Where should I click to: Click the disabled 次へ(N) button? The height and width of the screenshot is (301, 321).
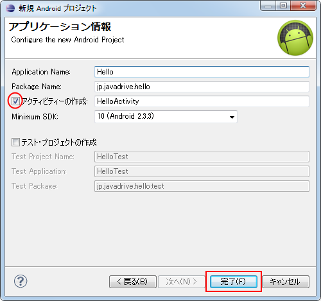182,282
